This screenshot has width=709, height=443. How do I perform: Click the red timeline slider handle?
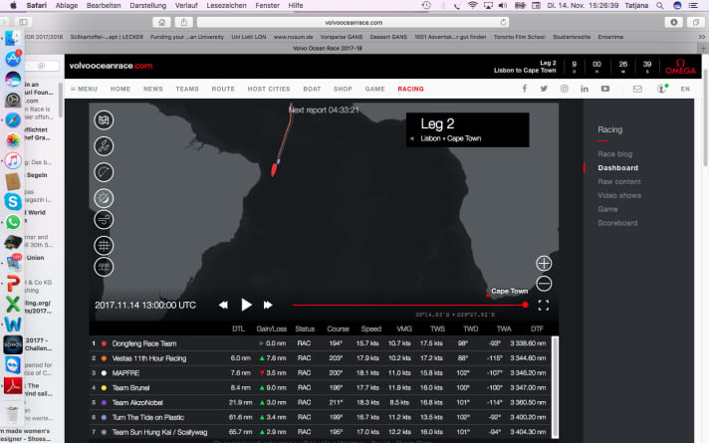click(x=525, y=305)
